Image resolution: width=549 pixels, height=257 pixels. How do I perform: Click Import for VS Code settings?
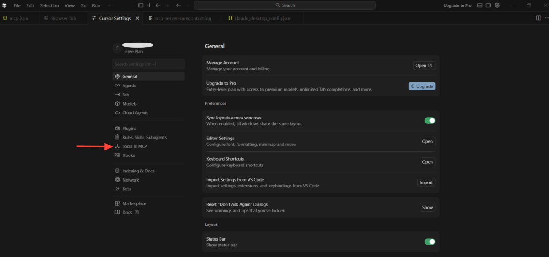point(426,182)
